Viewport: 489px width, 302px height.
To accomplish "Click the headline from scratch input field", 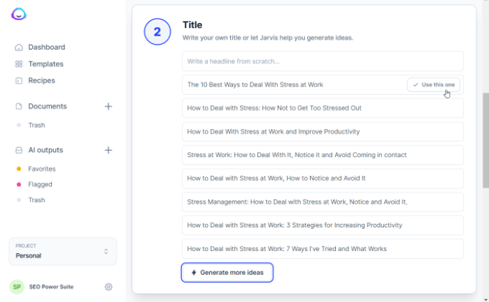I will coord(323,61).
